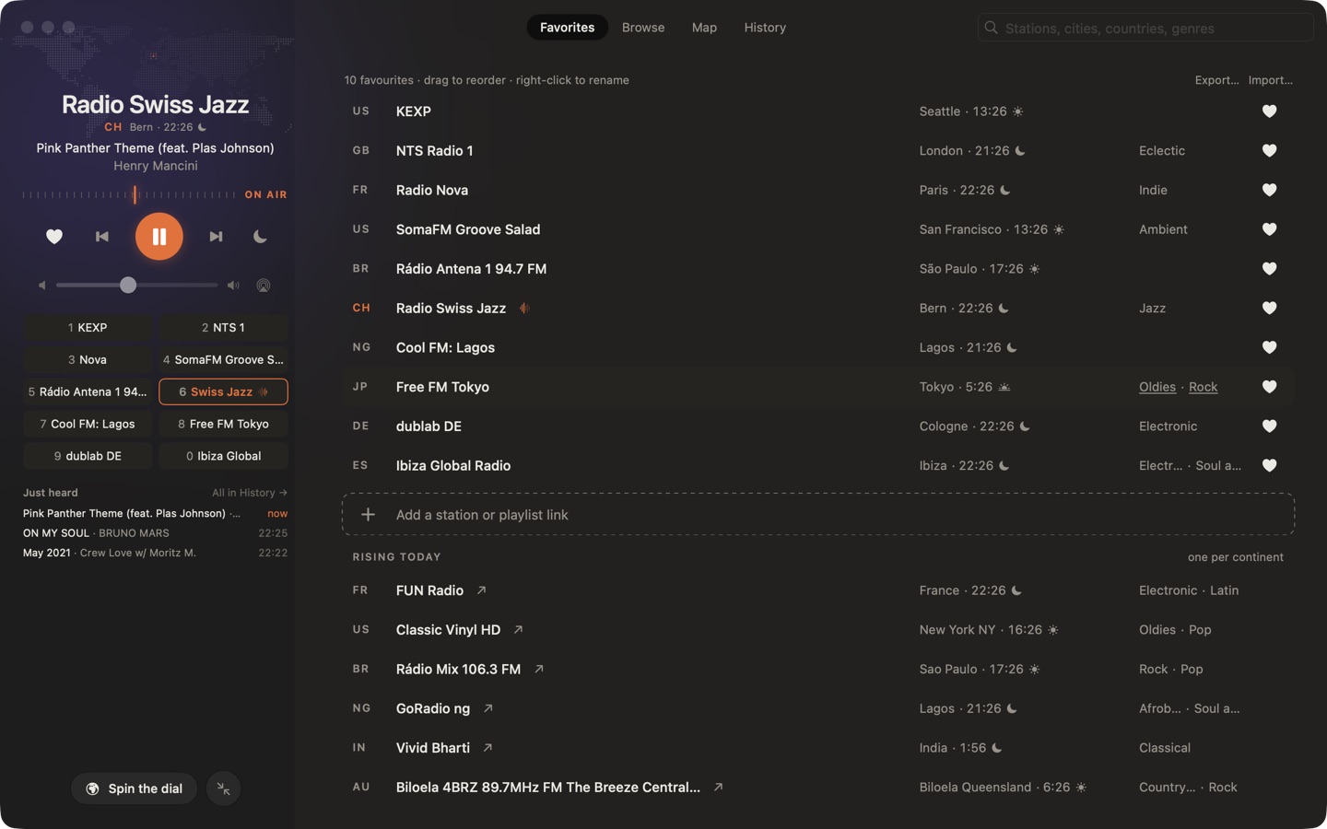This screenshot has height=829, width=1327.
Task: Skip to the next station
Action: pyautogui.click(x=216, y=237)
